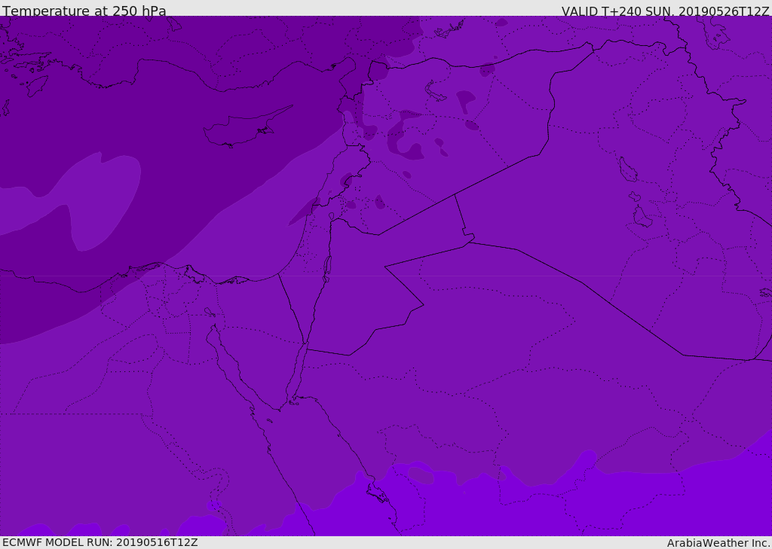Screen dimensions: 772x549
Task: Click the 'VALID T+240 SUN. 20190526T12Z' label
Action: (665, 11)
